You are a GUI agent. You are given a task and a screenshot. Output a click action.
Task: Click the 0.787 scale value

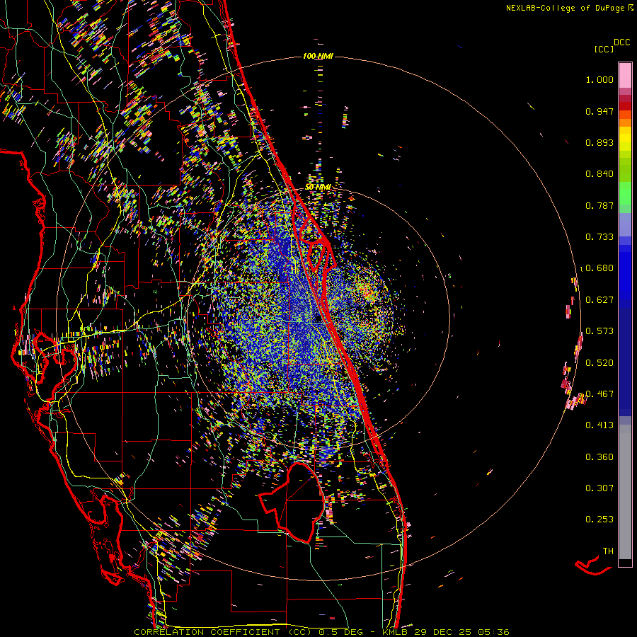point(599,205)
